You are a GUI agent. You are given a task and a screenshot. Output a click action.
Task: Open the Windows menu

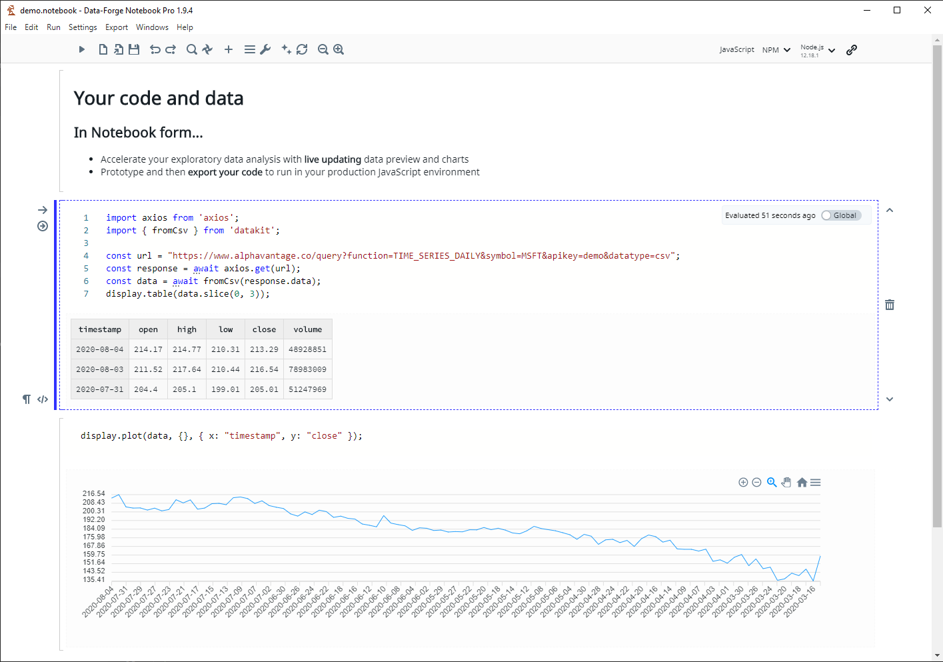coord(152,27)
